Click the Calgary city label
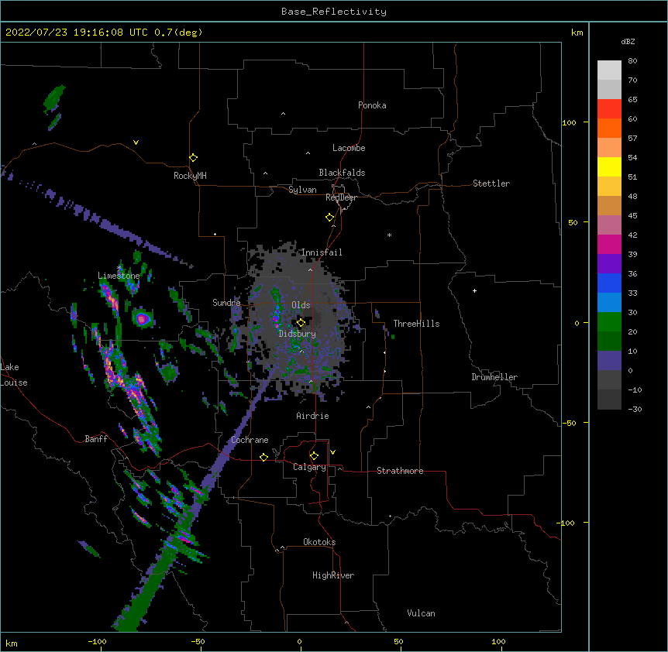This screenshot has width=668, height=652. (x=309, y=467)
